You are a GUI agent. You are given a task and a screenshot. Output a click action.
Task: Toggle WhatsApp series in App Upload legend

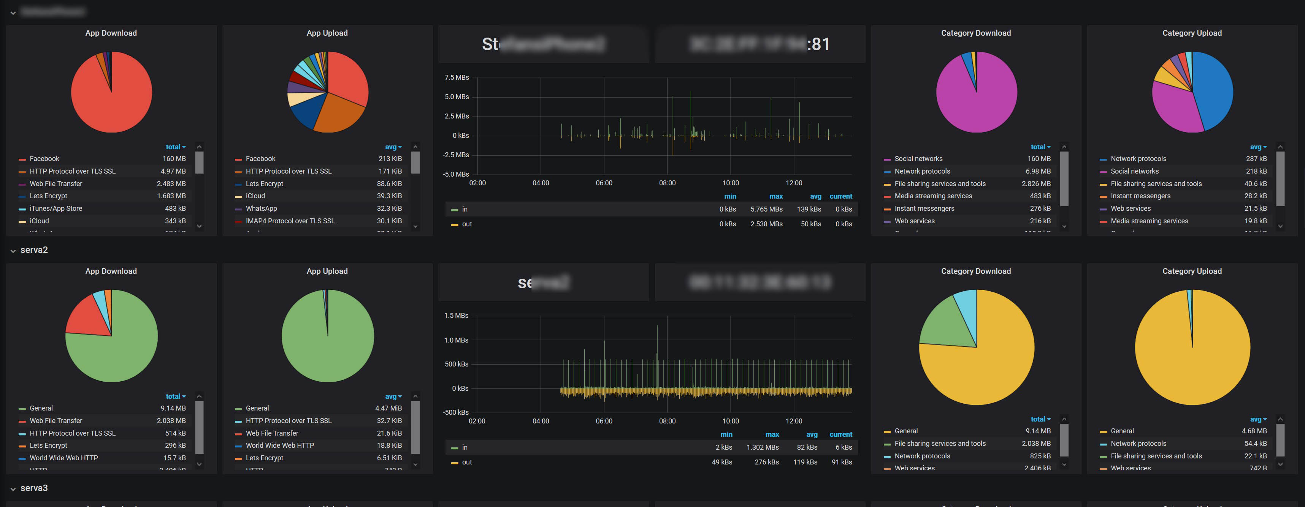[x=261, y=208]
